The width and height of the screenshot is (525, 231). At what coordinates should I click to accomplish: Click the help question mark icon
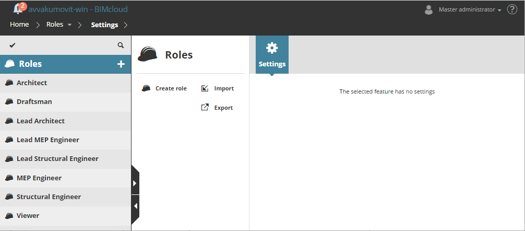coord(512,9)
